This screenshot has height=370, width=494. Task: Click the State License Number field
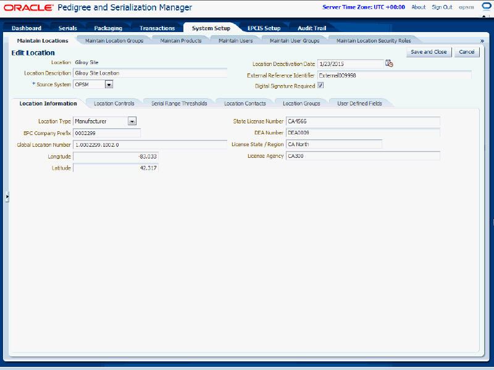tap(363, 121)
